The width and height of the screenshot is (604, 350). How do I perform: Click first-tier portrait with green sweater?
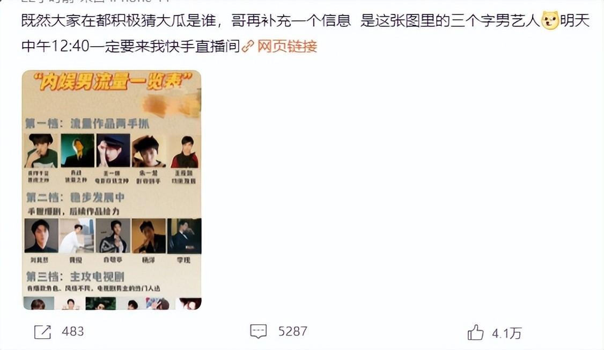[41, 151]
